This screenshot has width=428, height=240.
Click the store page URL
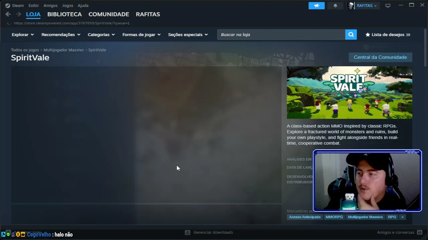tap(72, 23)
